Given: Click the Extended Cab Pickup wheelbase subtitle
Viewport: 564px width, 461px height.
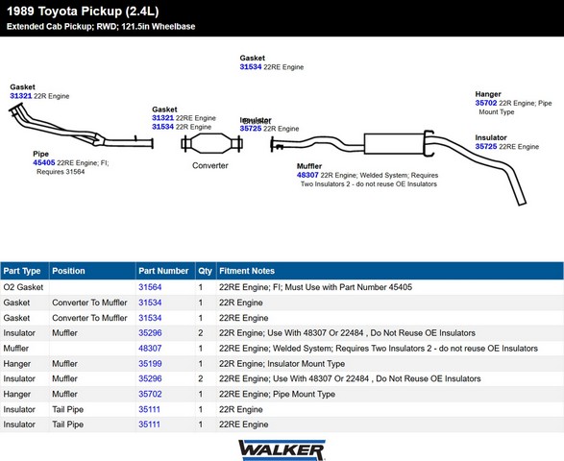Looking at the screenshot, I should [101, 27].
